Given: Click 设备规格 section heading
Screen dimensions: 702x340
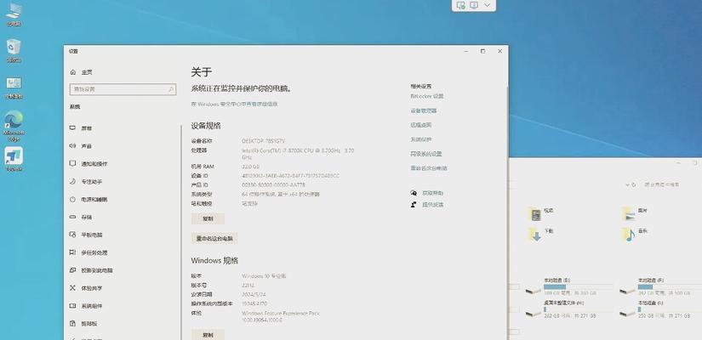Looking at the screenshot, I should tap(206, 126).
